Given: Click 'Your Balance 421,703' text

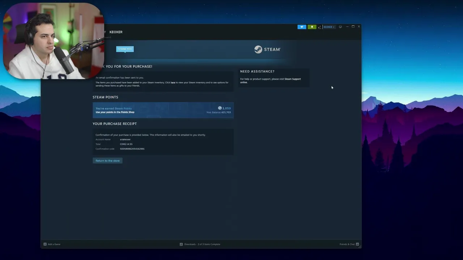Looking at the screenshot, I should (x=218, y=112).
